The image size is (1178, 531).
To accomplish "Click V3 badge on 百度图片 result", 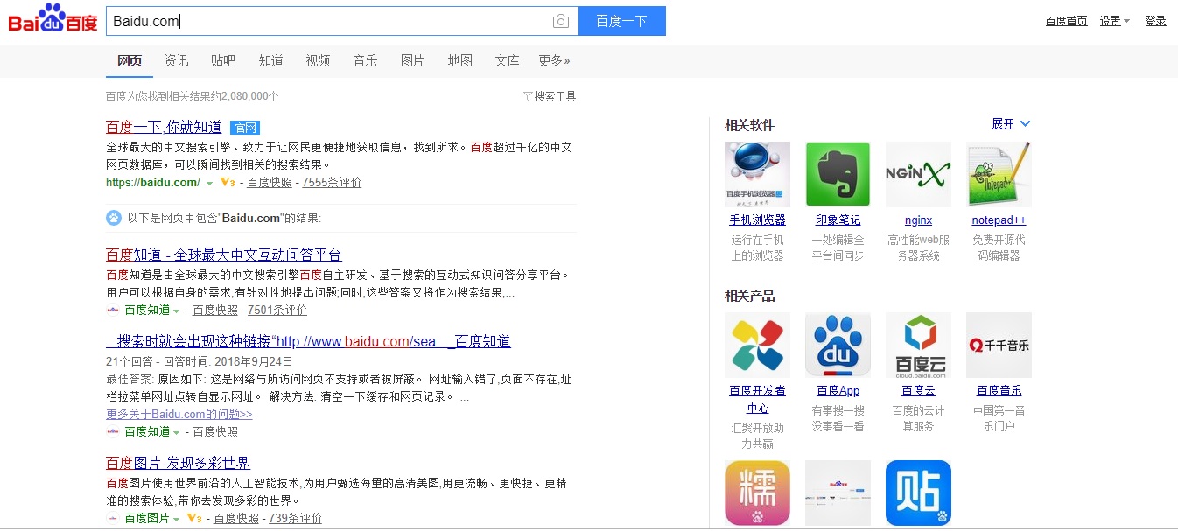I will click(x=194, y=518).
